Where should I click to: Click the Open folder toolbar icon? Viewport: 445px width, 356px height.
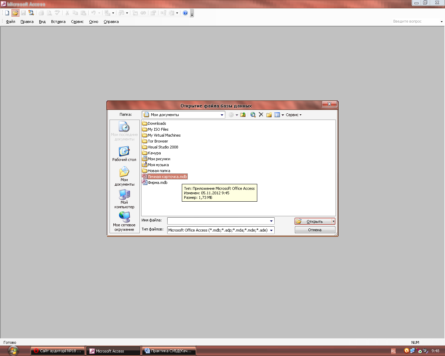[15, 13]
